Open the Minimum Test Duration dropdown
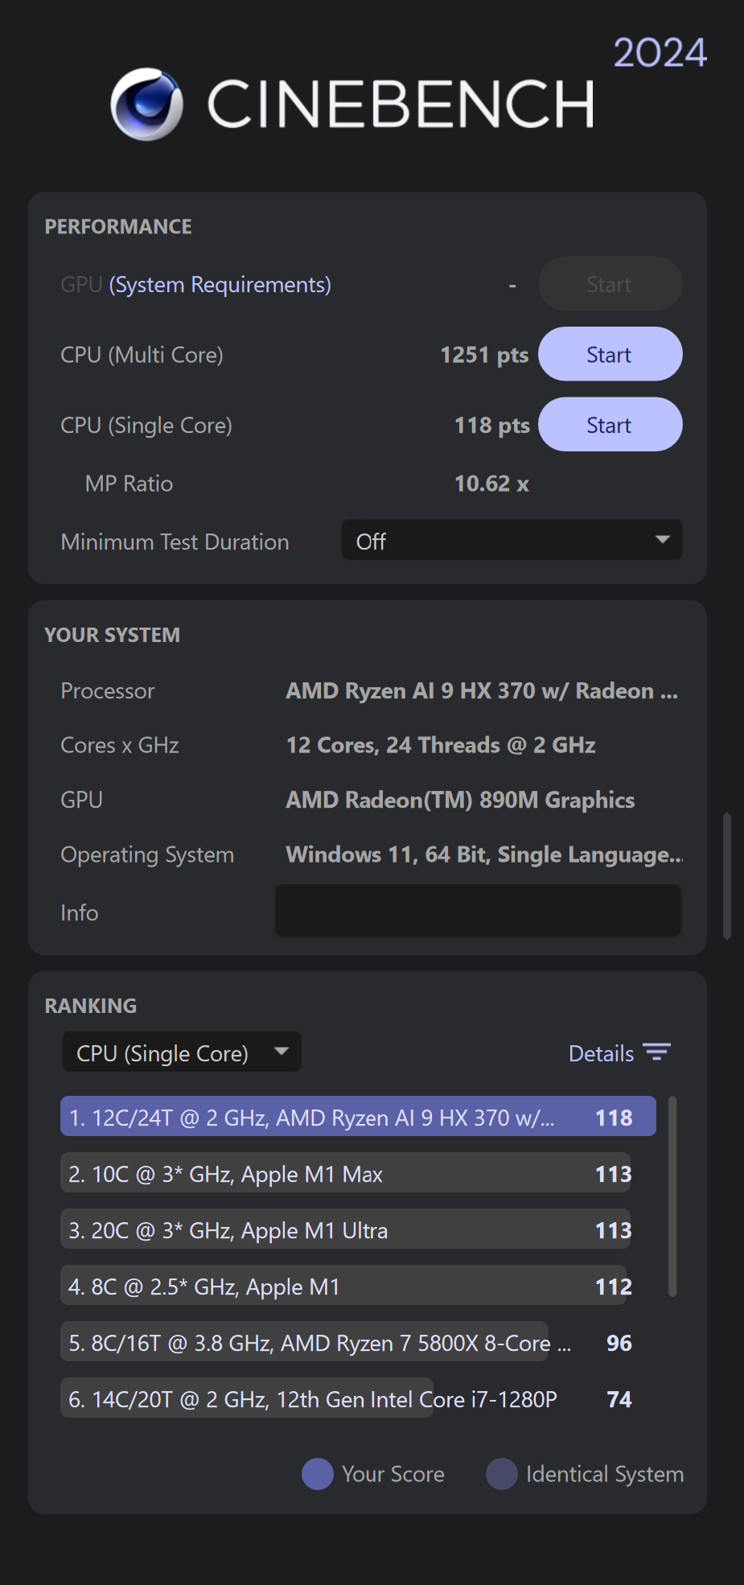The image size is (744, 1585). pyautogui.click(x=512, y=541)
